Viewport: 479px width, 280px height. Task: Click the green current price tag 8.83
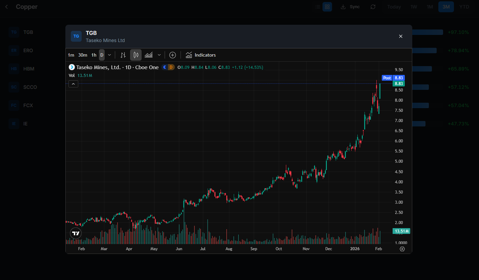(399, 84)
